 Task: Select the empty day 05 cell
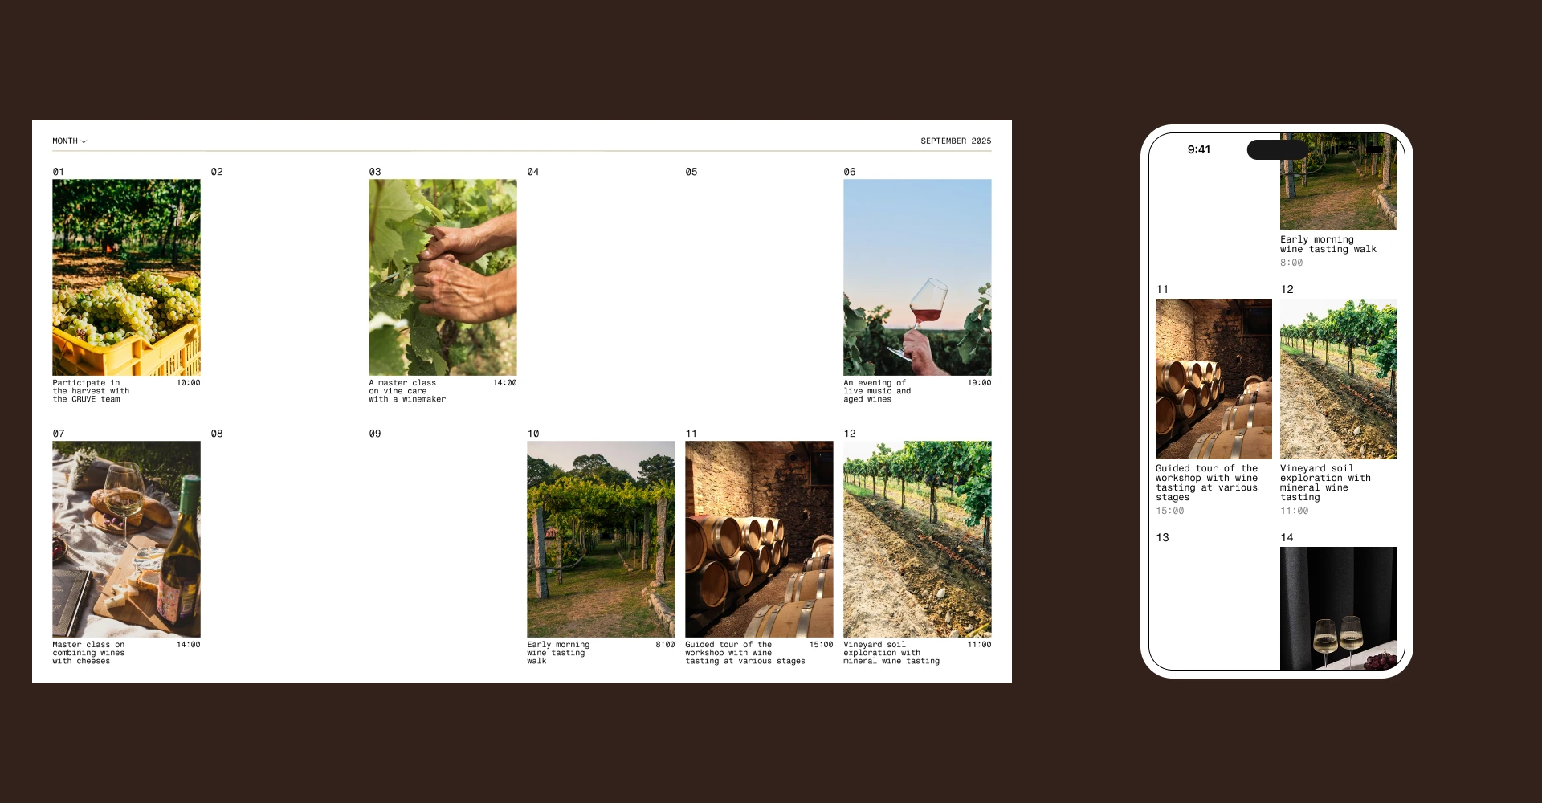click(x=759, y=281)
